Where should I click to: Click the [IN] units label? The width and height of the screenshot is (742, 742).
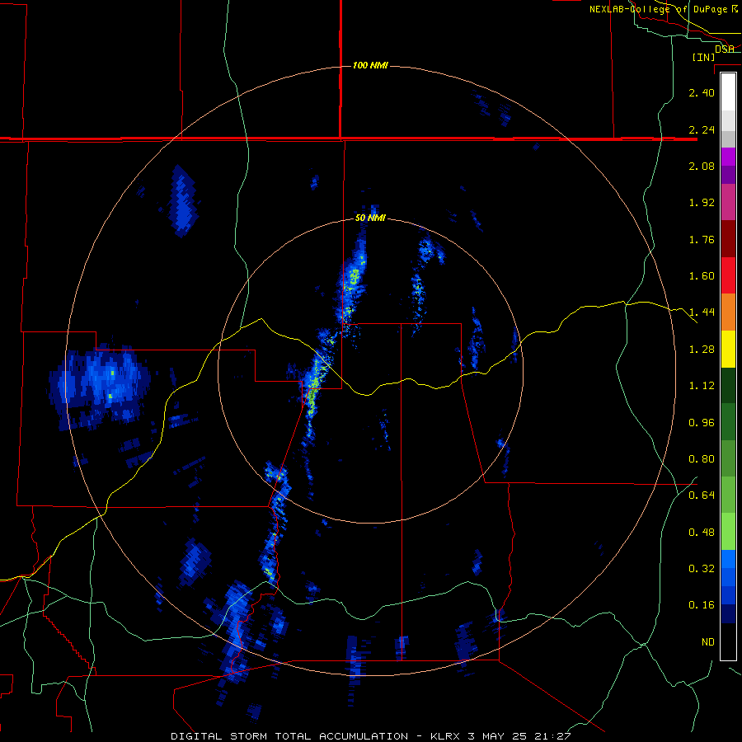click(704, 57)
